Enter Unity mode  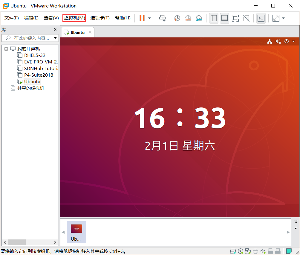(246, 18)
